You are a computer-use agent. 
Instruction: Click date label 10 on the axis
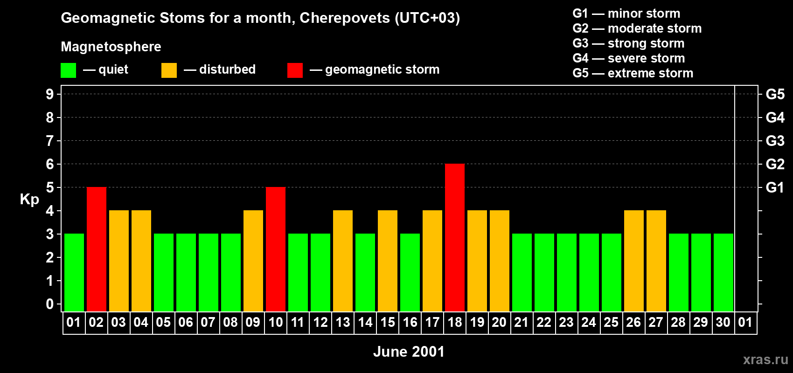tap(276, 323)
